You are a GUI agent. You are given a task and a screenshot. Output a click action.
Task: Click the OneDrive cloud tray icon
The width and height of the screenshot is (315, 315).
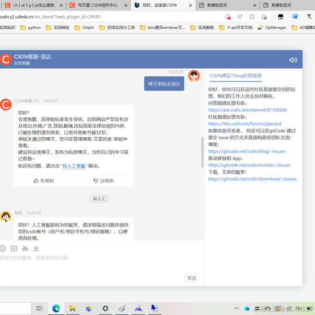[x=247, y=308]
